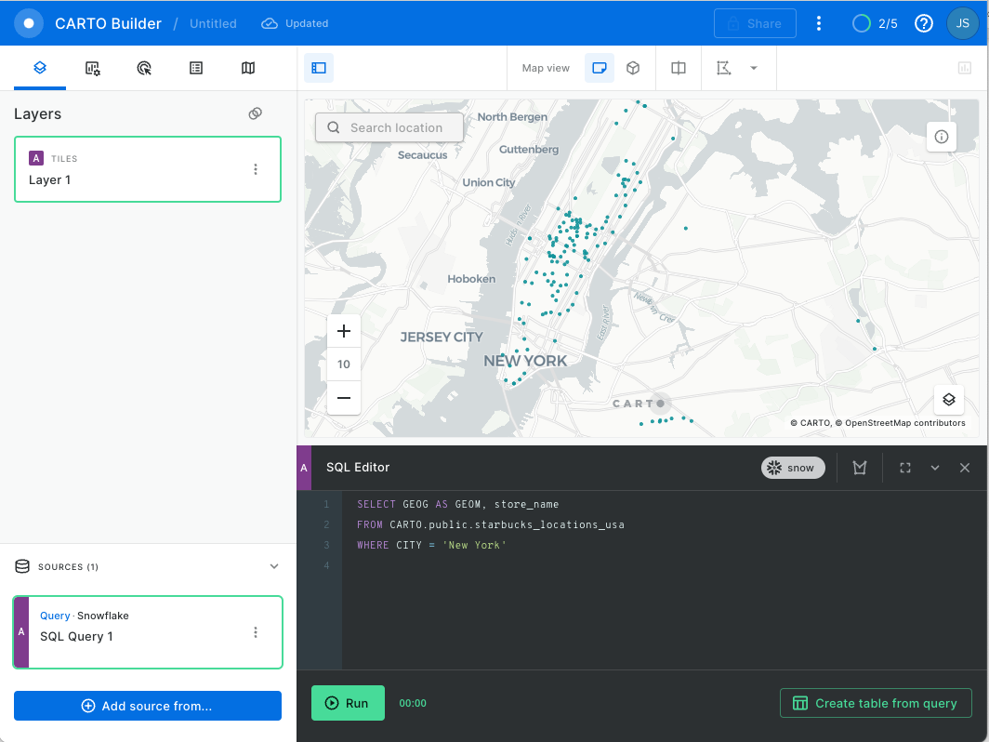Open the Legend tab
The image size is (989, 742).
click(196, 68)
